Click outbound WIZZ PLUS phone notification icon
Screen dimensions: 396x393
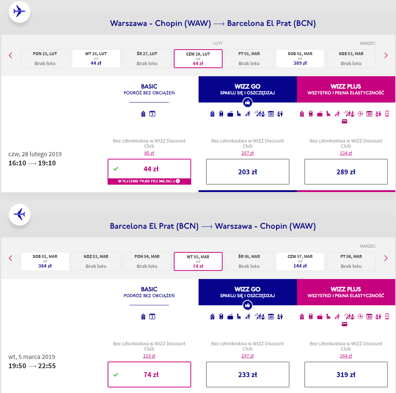coord(387,114)
